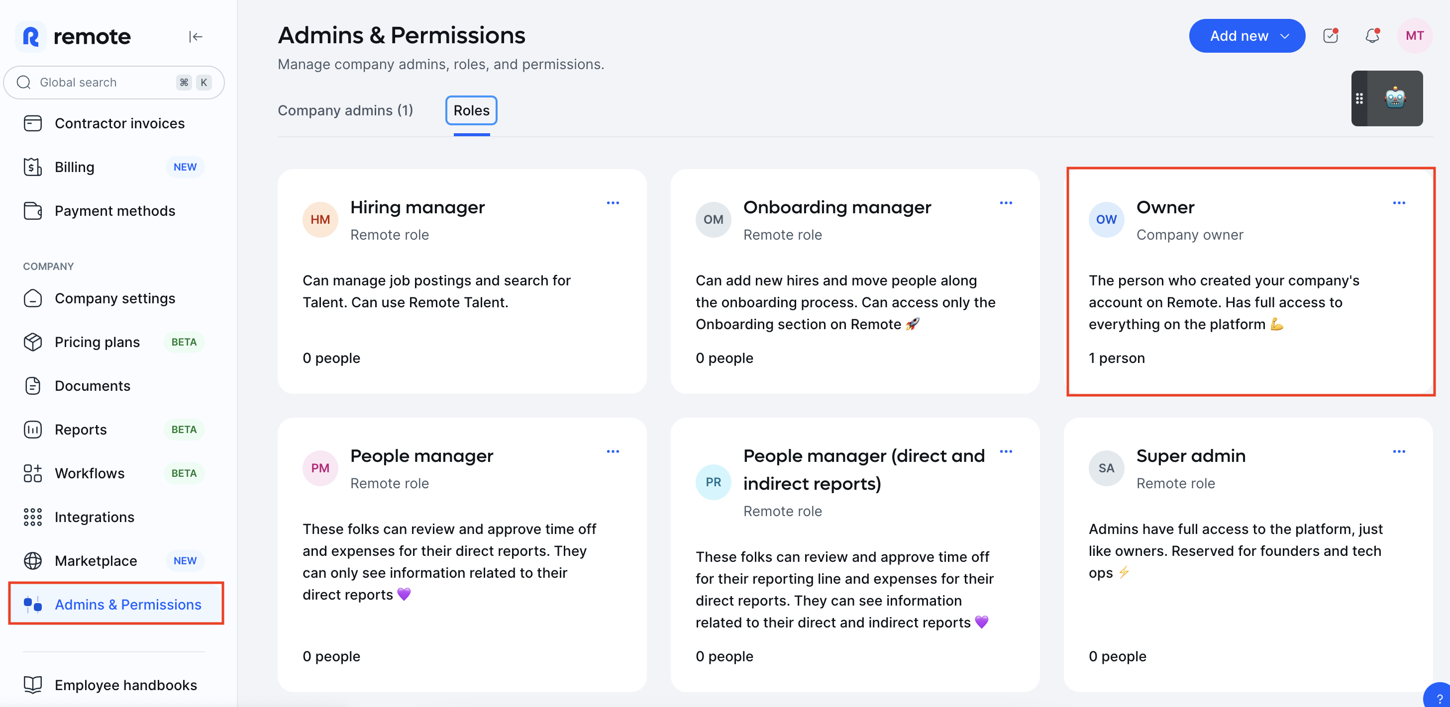Open Onboarding manager card options menu

pos(1006,203)
